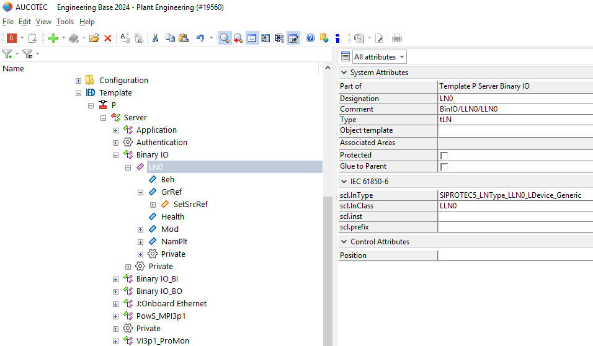Screen dimensions: 593x346
Task: Click the scissors Cut icon
Action: [x=155, y=38]
